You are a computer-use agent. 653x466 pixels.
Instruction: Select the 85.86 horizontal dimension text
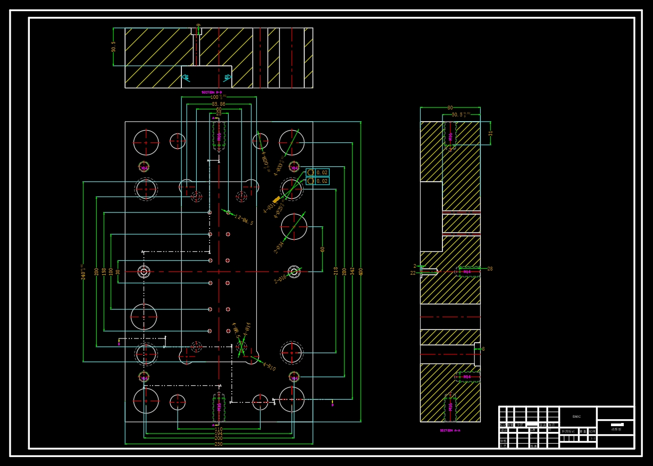click(219, 104)
